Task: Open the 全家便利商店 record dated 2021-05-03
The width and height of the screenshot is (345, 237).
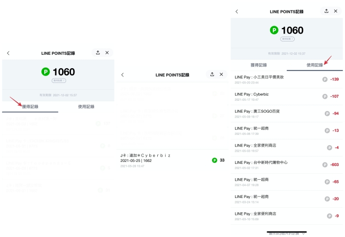Action: point(287,148)
